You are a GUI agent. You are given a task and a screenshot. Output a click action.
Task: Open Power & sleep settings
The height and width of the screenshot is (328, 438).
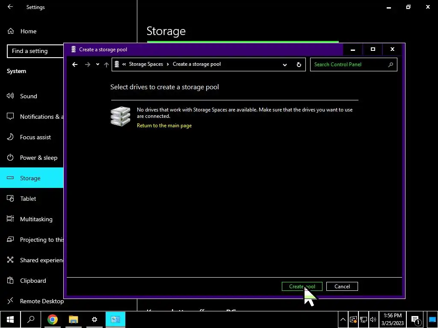[x=32, y=158]
